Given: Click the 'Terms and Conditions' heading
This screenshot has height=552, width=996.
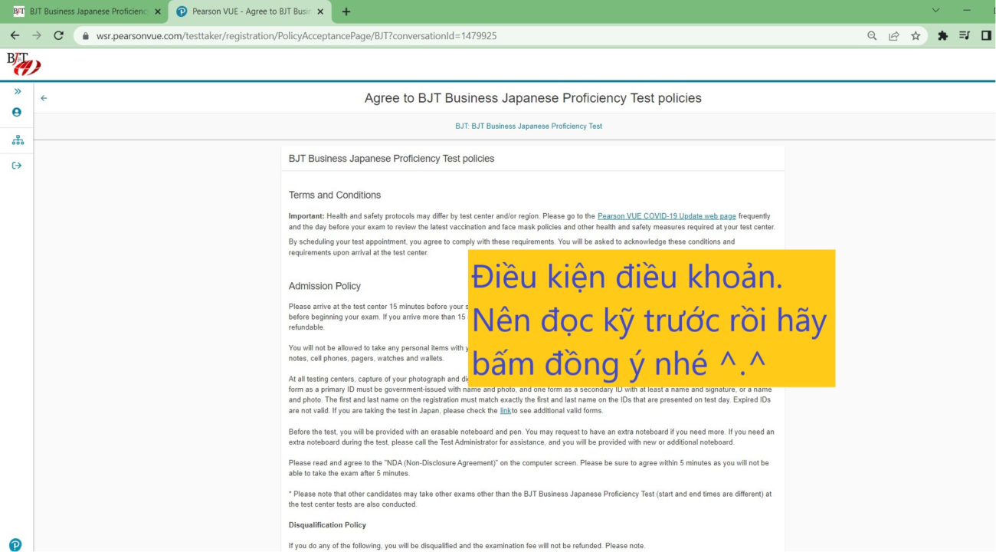Looking at the screenshot, I should 335,195.
